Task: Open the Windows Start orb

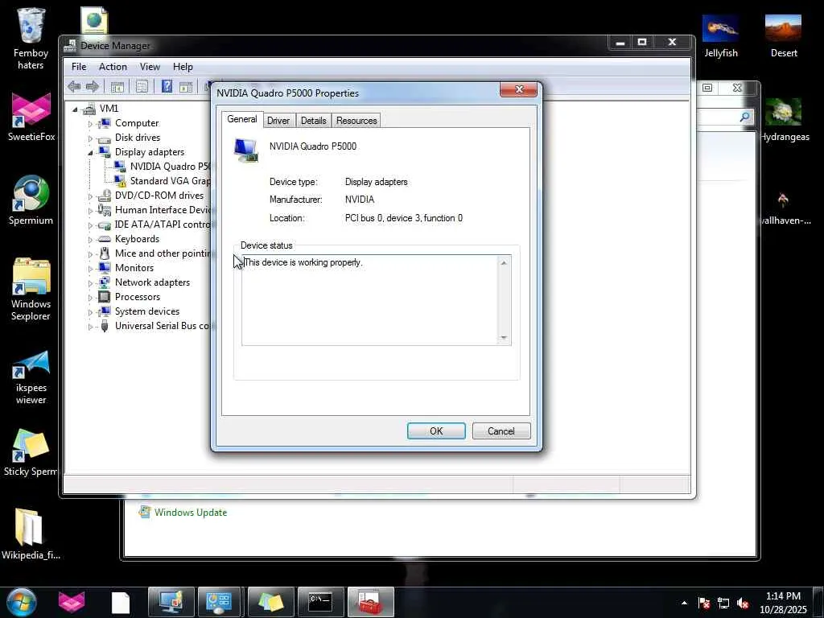Action: pos(21,602)
